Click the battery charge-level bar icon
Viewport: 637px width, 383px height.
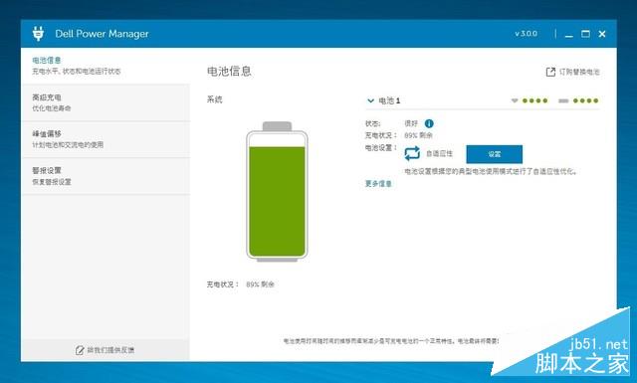(563, 100)
